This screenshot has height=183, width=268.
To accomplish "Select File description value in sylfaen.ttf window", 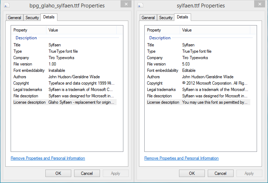I will tap(215, 96).
